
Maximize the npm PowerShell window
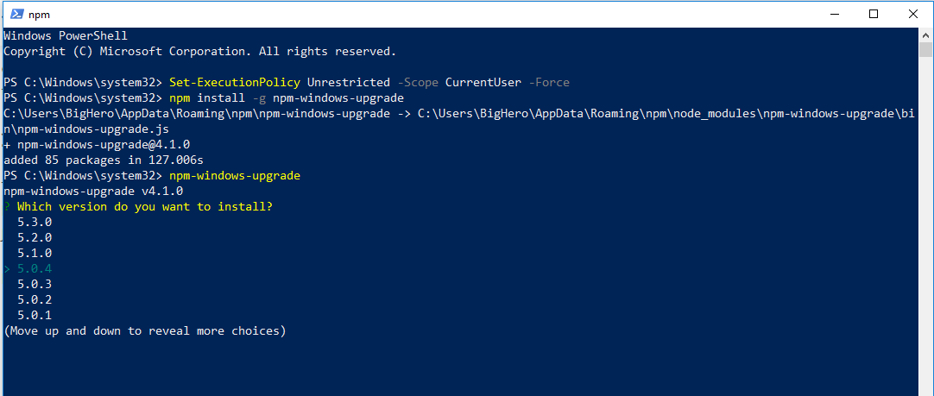point(874,14)
